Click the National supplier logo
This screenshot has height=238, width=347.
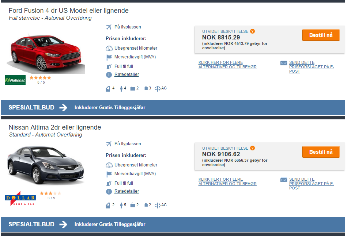15,80
